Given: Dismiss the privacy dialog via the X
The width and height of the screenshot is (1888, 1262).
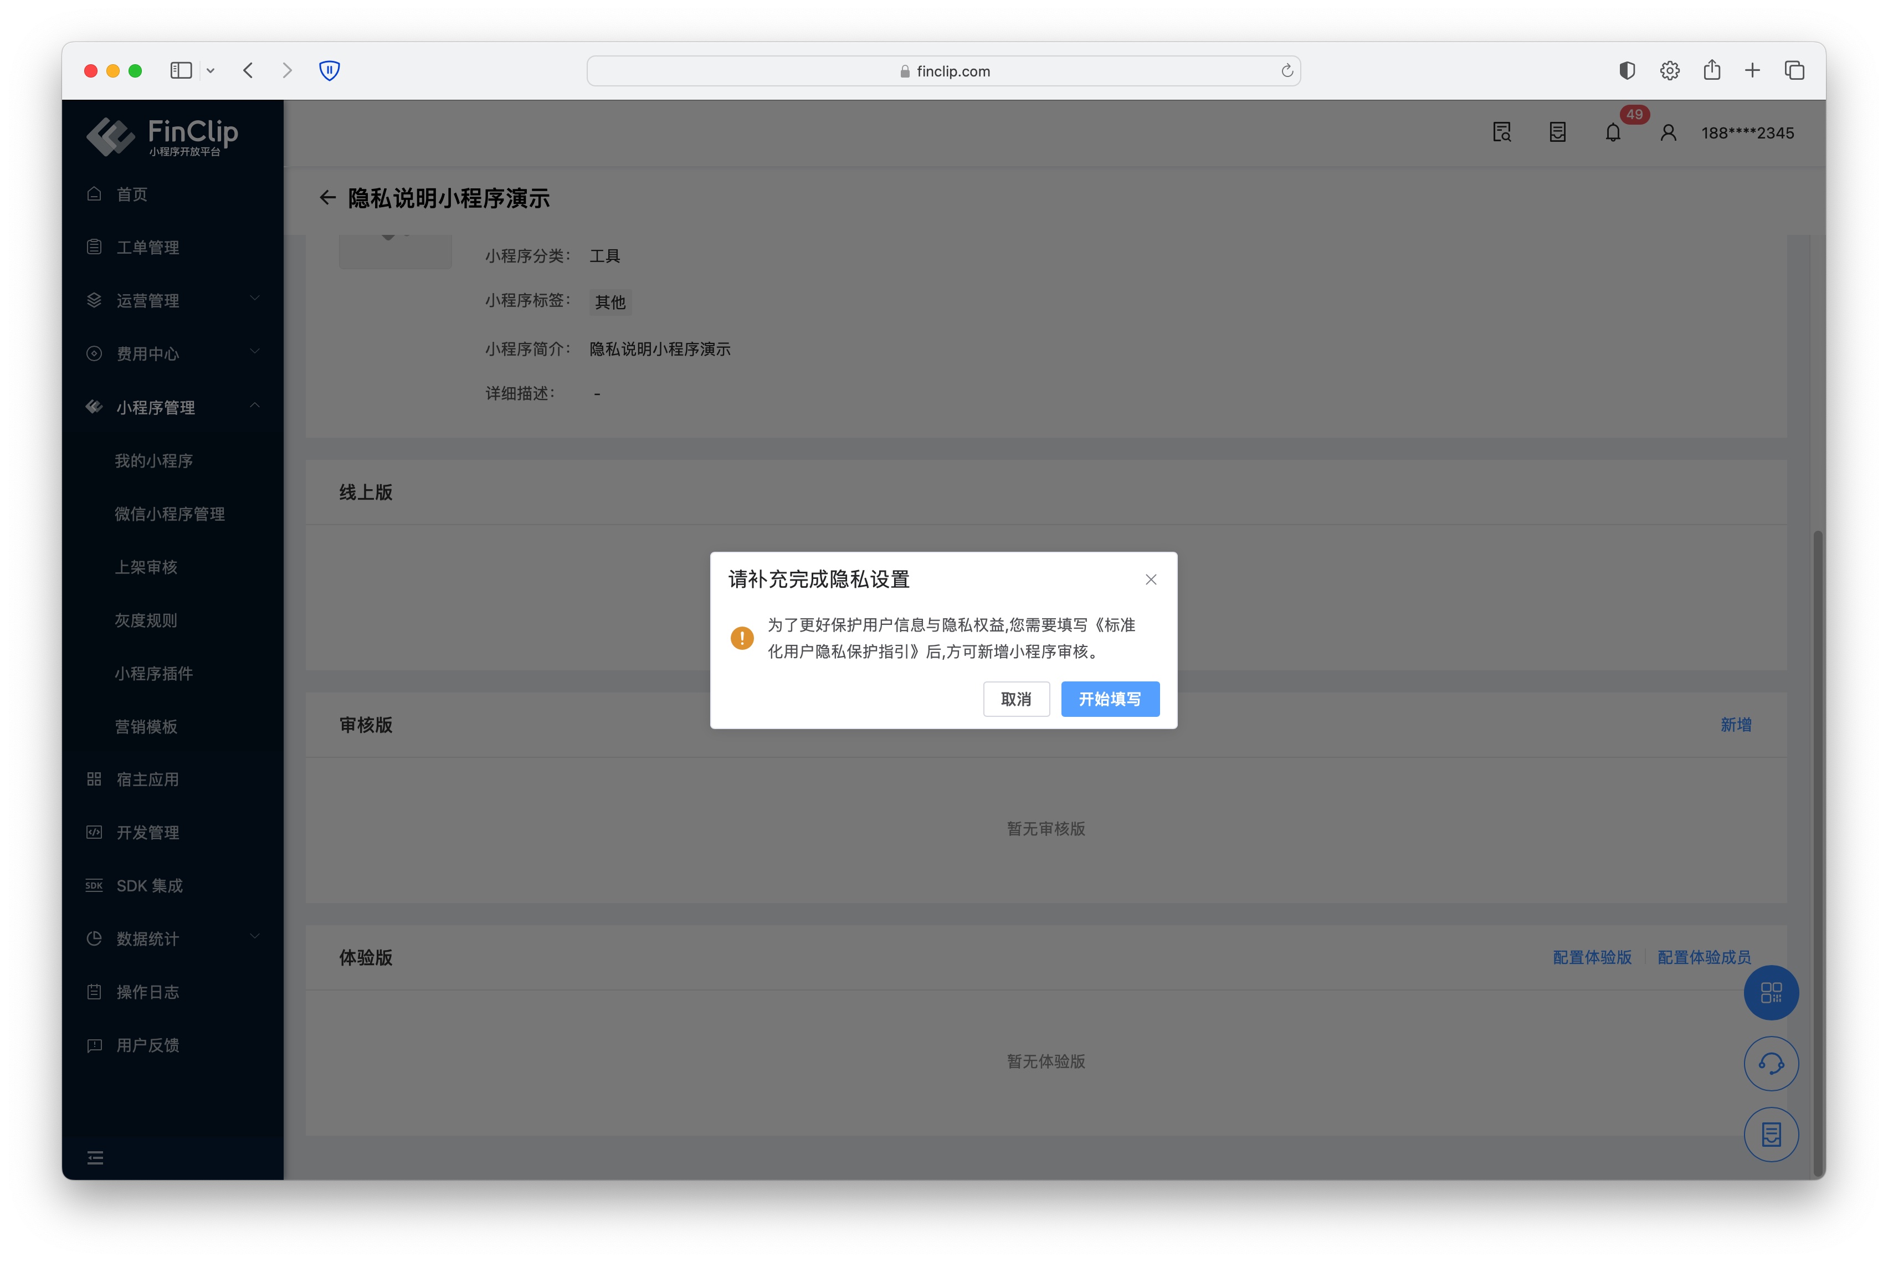Looking at the screenshot, I should 1150,579.
